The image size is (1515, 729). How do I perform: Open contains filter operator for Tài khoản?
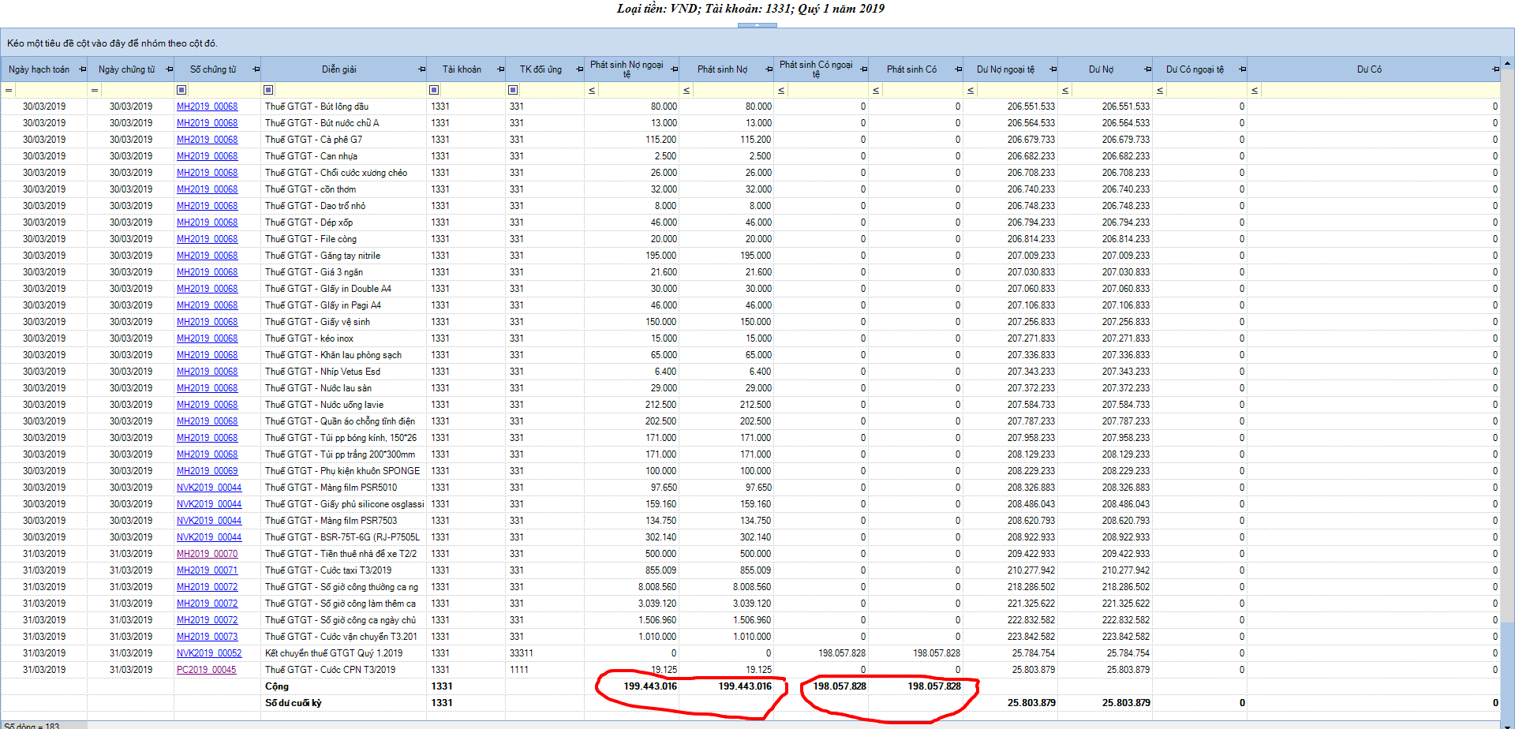click(x=434, y=90)
